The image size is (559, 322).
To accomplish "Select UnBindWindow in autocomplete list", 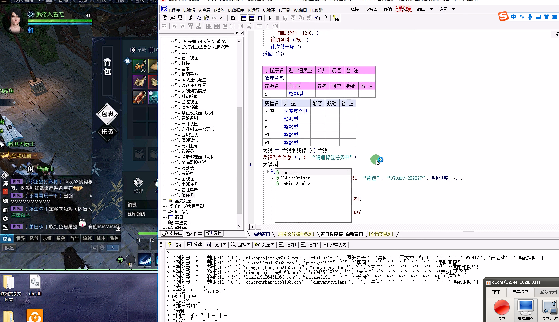I will point(295,184).
